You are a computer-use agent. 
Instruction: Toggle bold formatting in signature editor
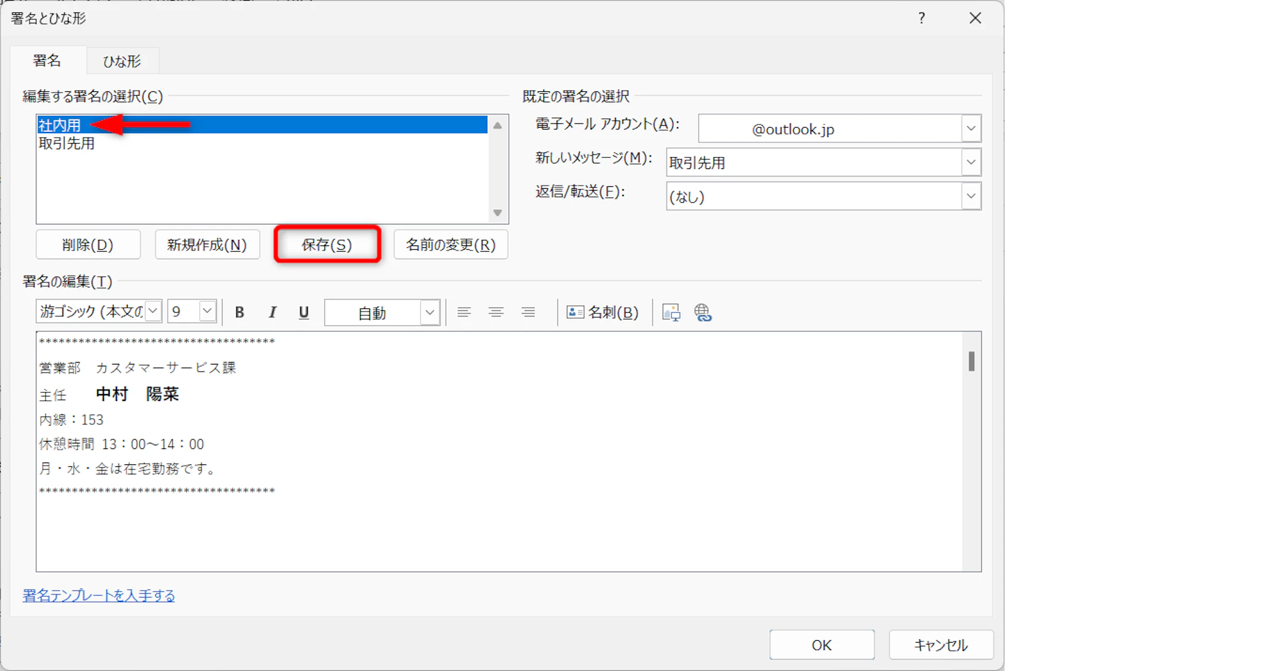pos(239,313)
